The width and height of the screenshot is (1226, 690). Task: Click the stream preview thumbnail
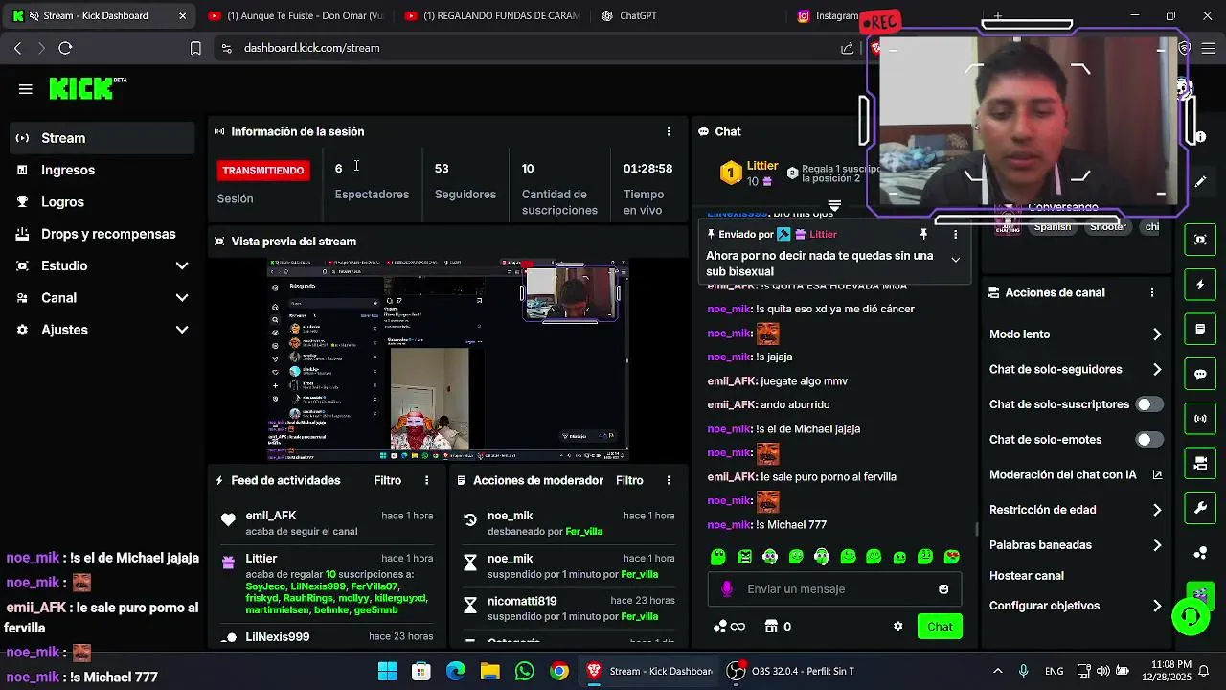click(447, 359)
